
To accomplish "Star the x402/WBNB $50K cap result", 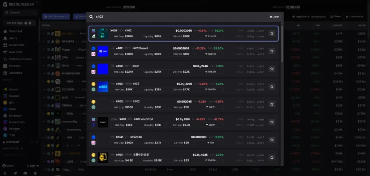I will point(272,87).
